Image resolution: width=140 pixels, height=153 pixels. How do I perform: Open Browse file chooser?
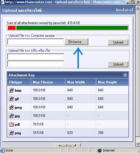click(x=76, y=42)
